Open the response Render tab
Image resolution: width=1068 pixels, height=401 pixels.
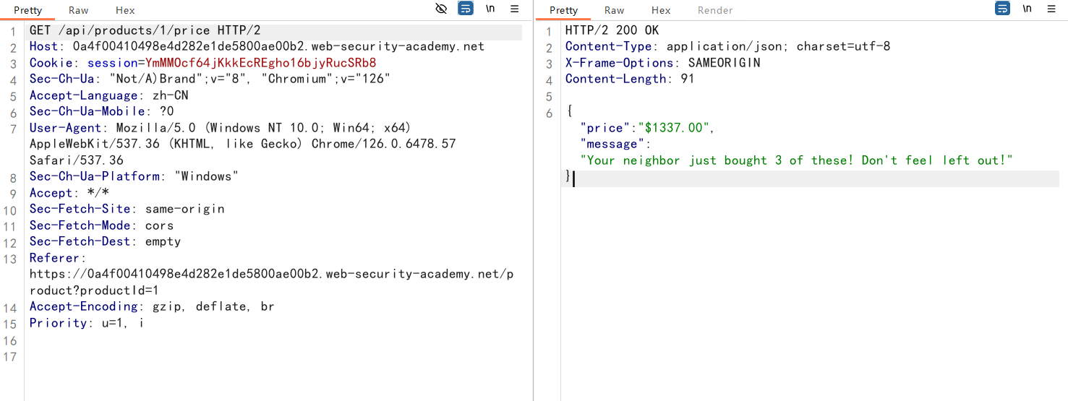[714, 10]
